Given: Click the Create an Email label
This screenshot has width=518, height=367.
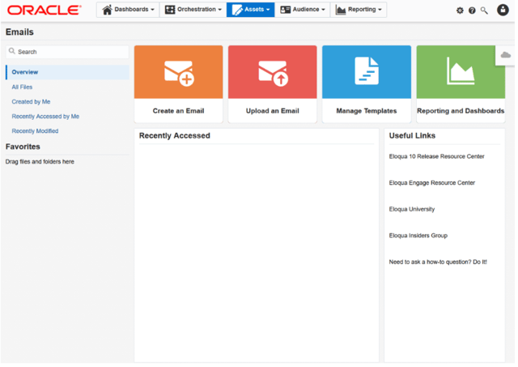Looking at the screenshot, I should (178, 111).
